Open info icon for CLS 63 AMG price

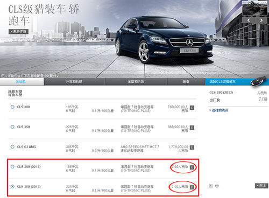coord(192,147)
